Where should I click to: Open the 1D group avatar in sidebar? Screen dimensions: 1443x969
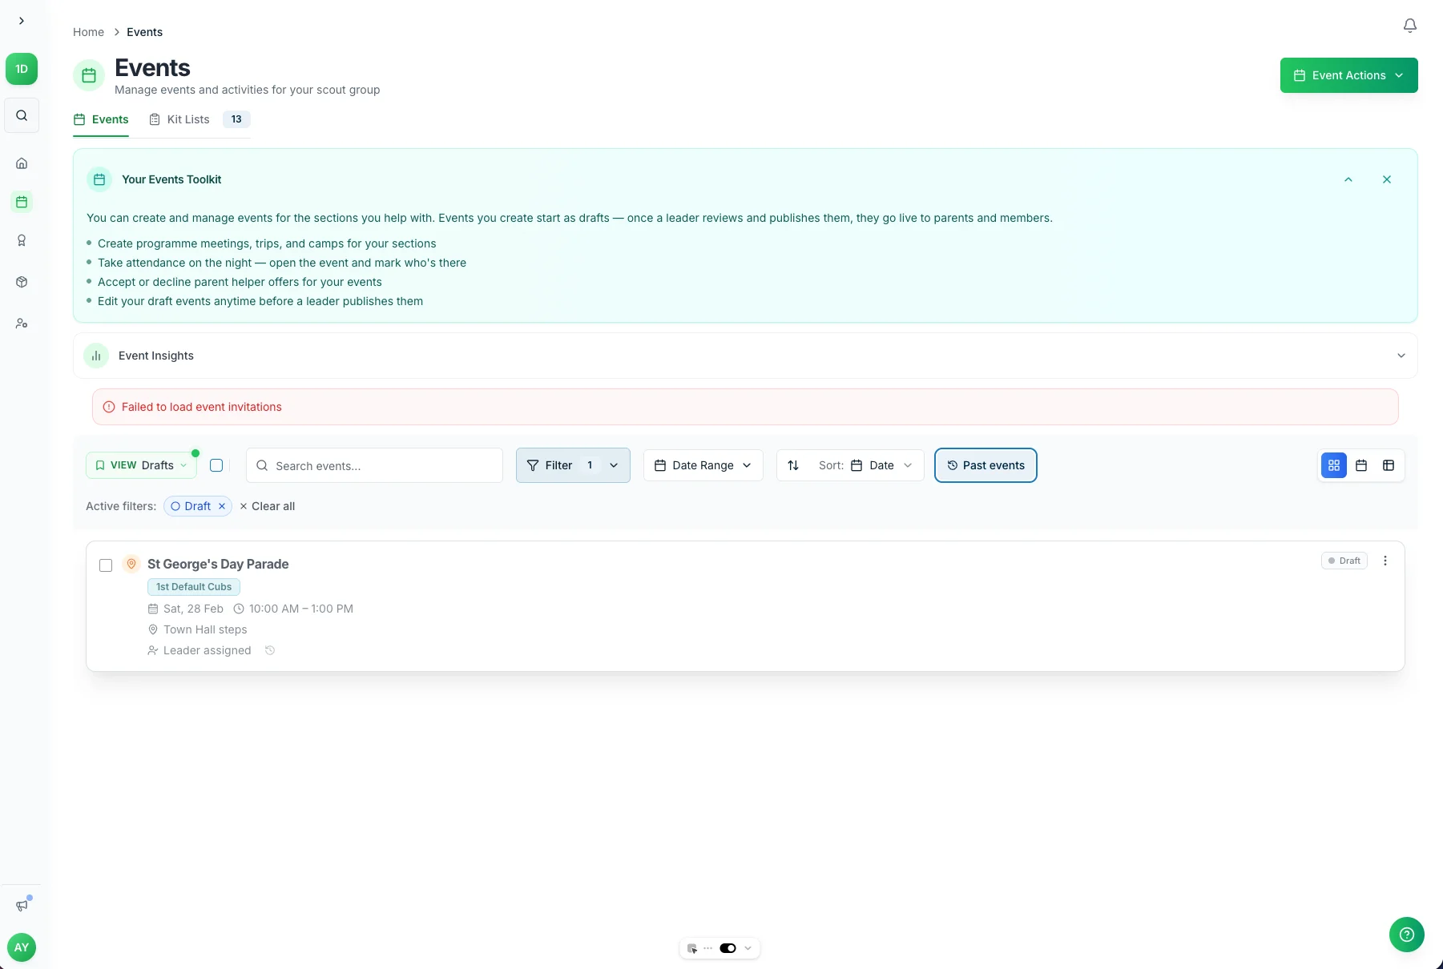[x=22, y=69]
